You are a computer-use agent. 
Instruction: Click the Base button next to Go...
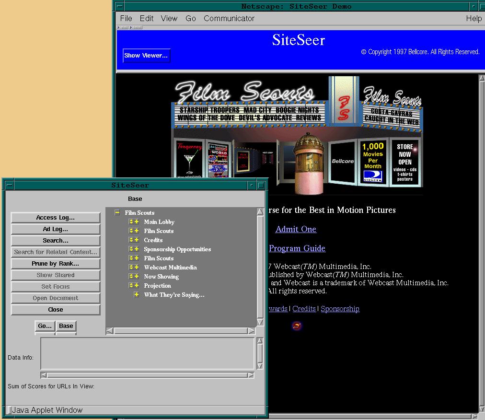tap(66, 326)
